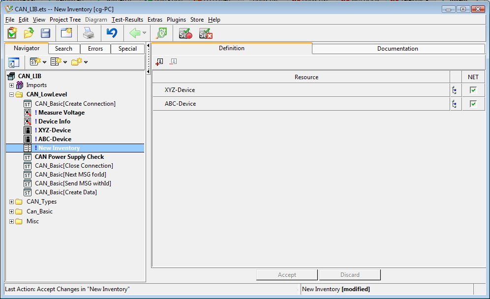The height and width of the screenshot is (299, 490).
Task: Switch to the Documentation tab
Action: (398, 49)
